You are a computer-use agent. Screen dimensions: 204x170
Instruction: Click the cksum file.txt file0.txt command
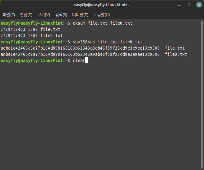coord(103,23)
